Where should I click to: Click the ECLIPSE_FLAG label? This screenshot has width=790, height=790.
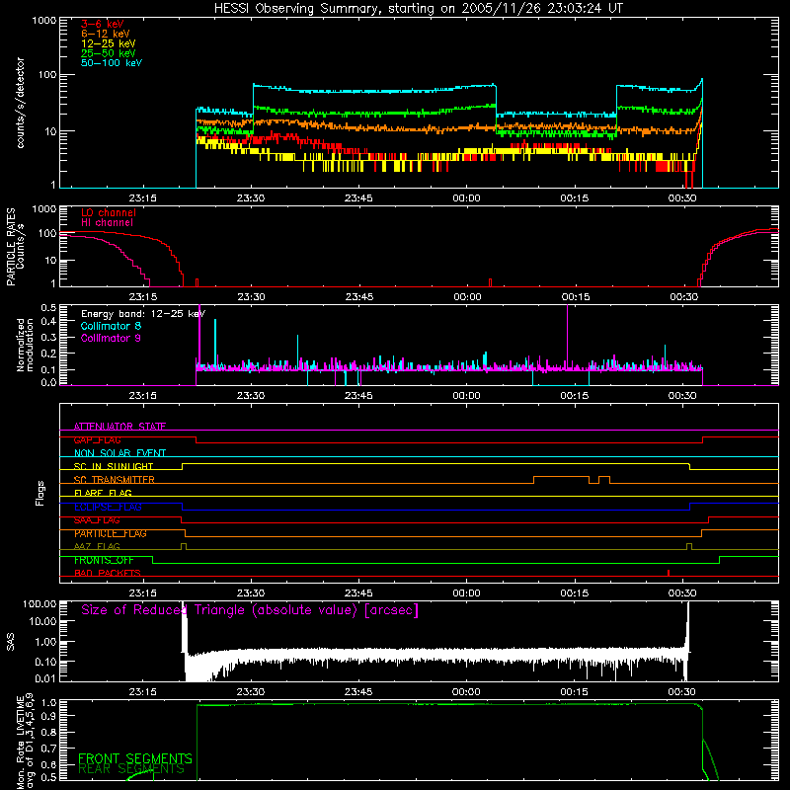pyautogui.click(x=108, y=507)
